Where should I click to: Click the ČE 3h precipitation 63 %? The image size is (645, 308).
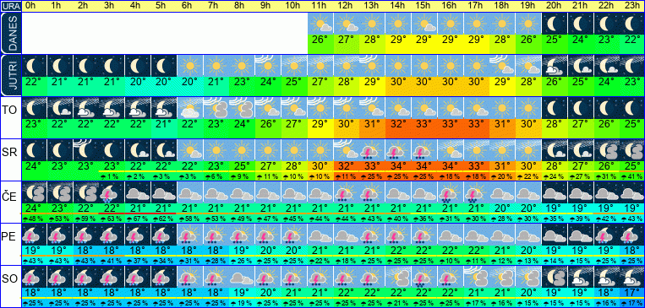pyautogui.click(x=112, y=219)
